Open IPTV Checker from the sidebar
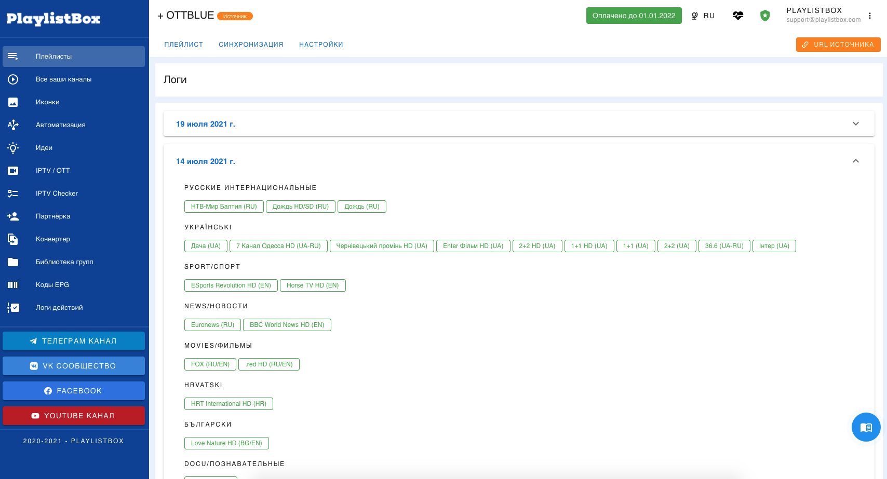The image size is (887, 479). pos(74,194)
